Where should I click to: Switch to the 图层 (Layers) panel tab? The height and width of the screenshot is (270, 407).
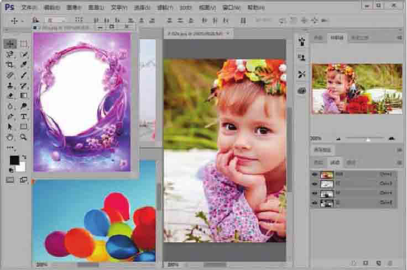click(318, 162)
